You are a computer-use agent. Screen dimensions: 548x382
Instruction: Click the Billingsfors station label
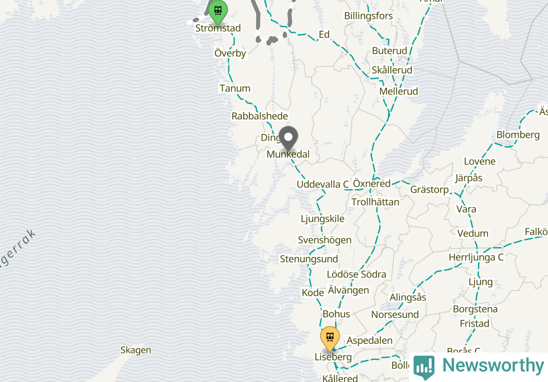[368, 16]
